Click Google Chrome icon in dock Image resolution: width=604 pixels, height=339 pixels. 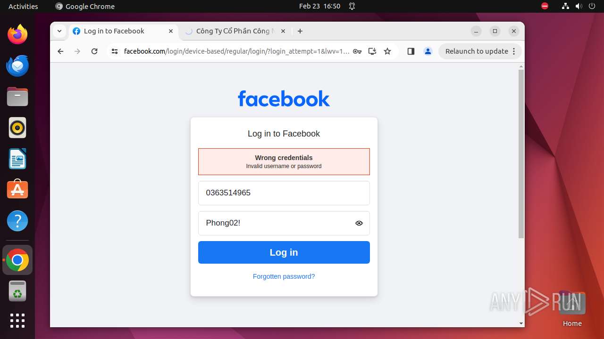[17, 260]
